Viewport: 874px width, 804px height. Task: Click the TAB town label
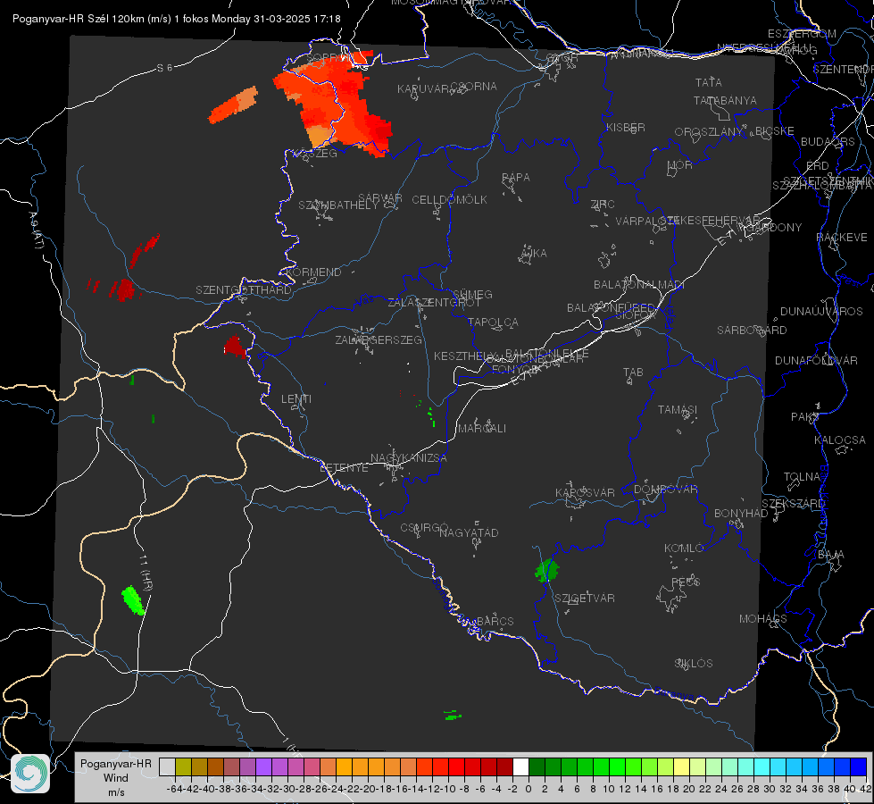point(633,373)
